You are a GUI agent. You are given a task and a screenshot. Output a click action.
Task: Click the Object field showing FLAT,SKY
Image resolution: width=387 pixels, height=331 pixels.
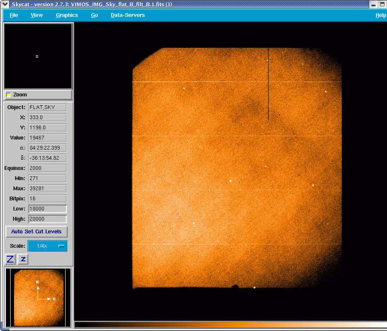47,107
